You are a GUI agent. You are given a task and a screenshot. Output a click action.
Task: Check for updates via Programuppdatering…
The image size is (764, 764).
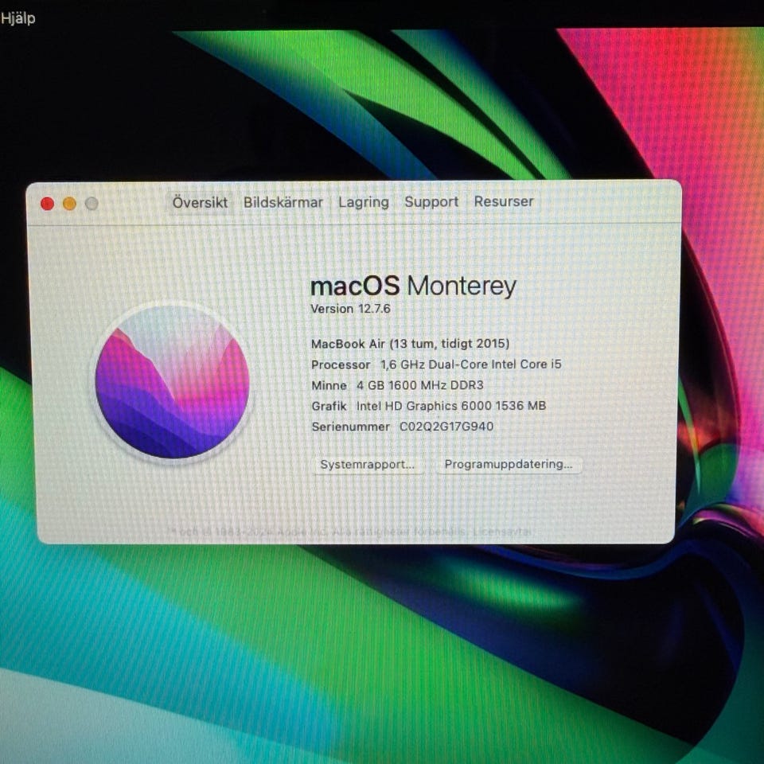tap(509, 464)
